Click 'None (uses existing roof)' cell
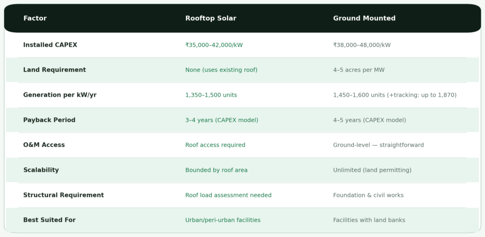 221,70
